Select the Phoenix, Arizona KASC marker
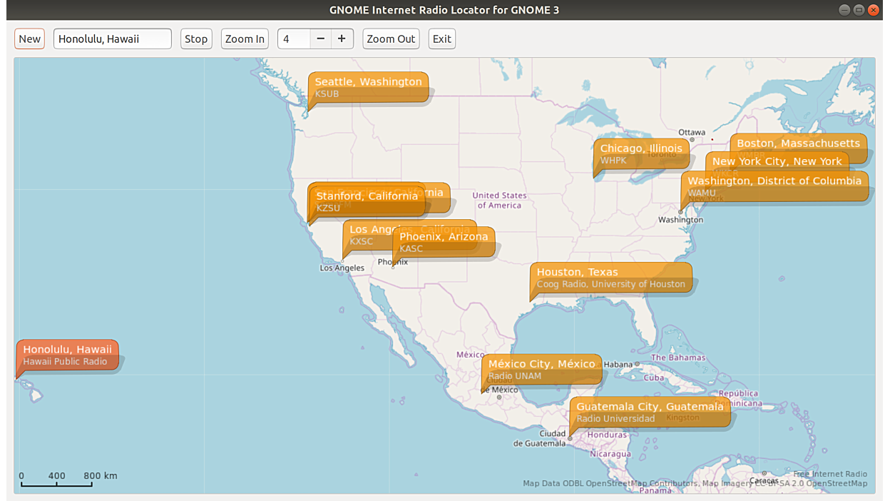This screenshot has height=501, width=890. coord(444,242)
